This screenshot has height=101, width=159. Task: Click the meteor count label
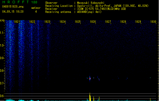coord(36,8)
